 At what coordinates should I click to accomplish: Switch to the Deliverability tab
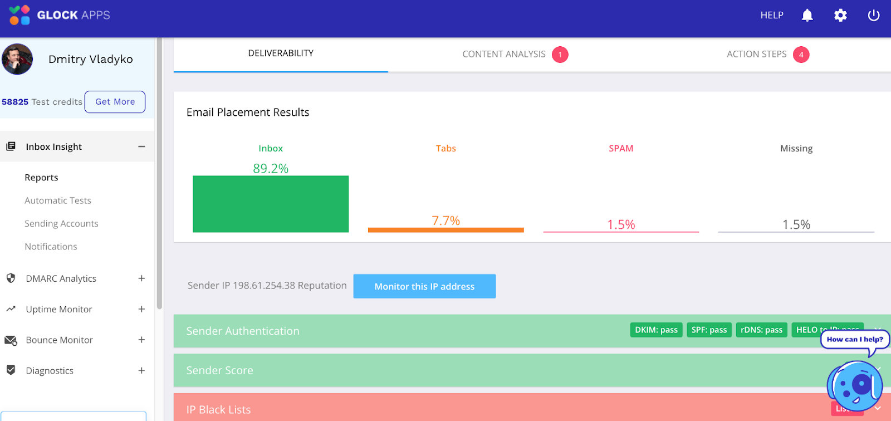(x=281, y=53)
